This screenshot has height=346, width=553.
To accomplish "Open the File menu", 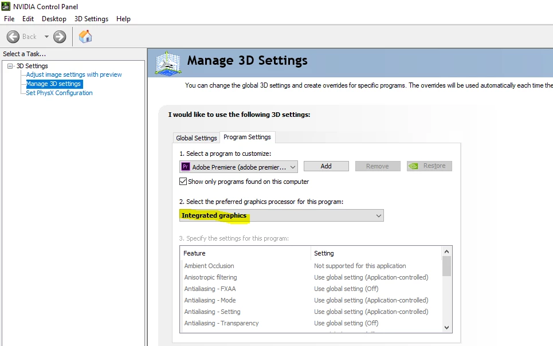I will click(9, 19).
